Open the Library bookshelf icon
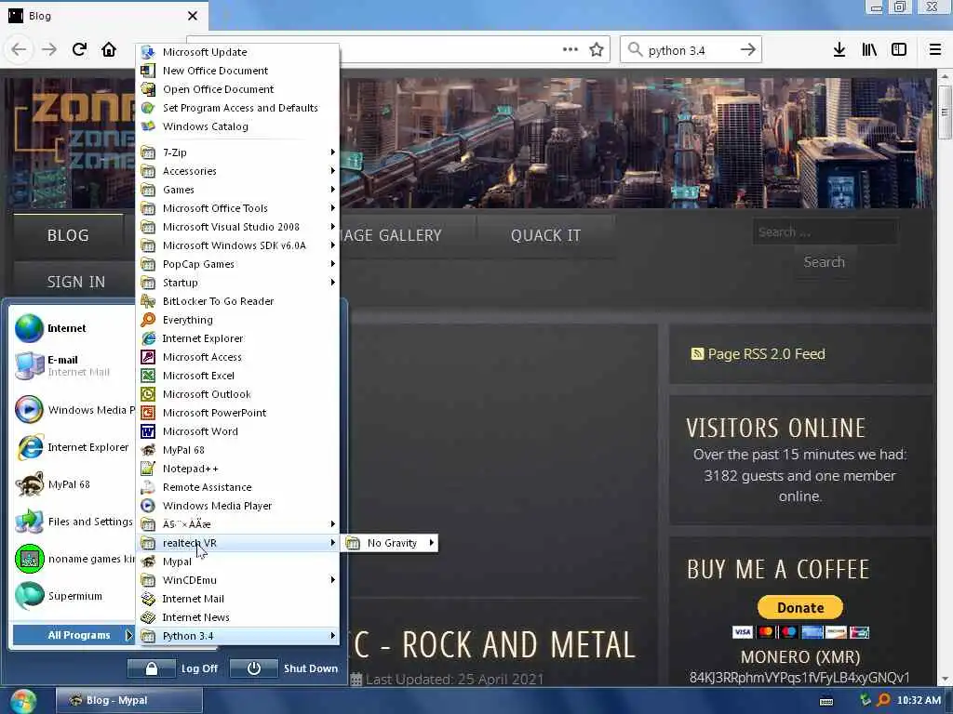The height and width of the screenshot is (714, 953). click(x=869, y=49)
